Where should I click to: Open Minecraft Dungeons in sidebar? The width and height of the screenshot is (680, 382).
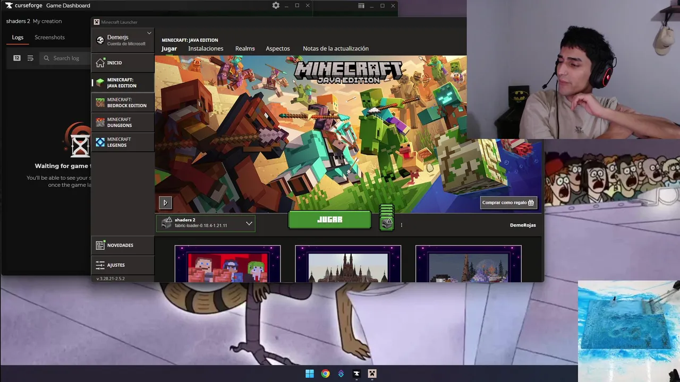click(123, 122)
